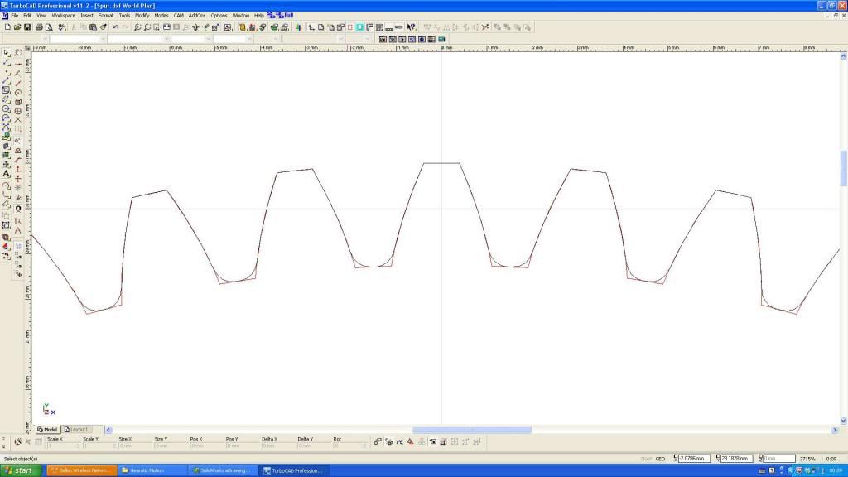Select the Arc tool in left toolbar

6,118
